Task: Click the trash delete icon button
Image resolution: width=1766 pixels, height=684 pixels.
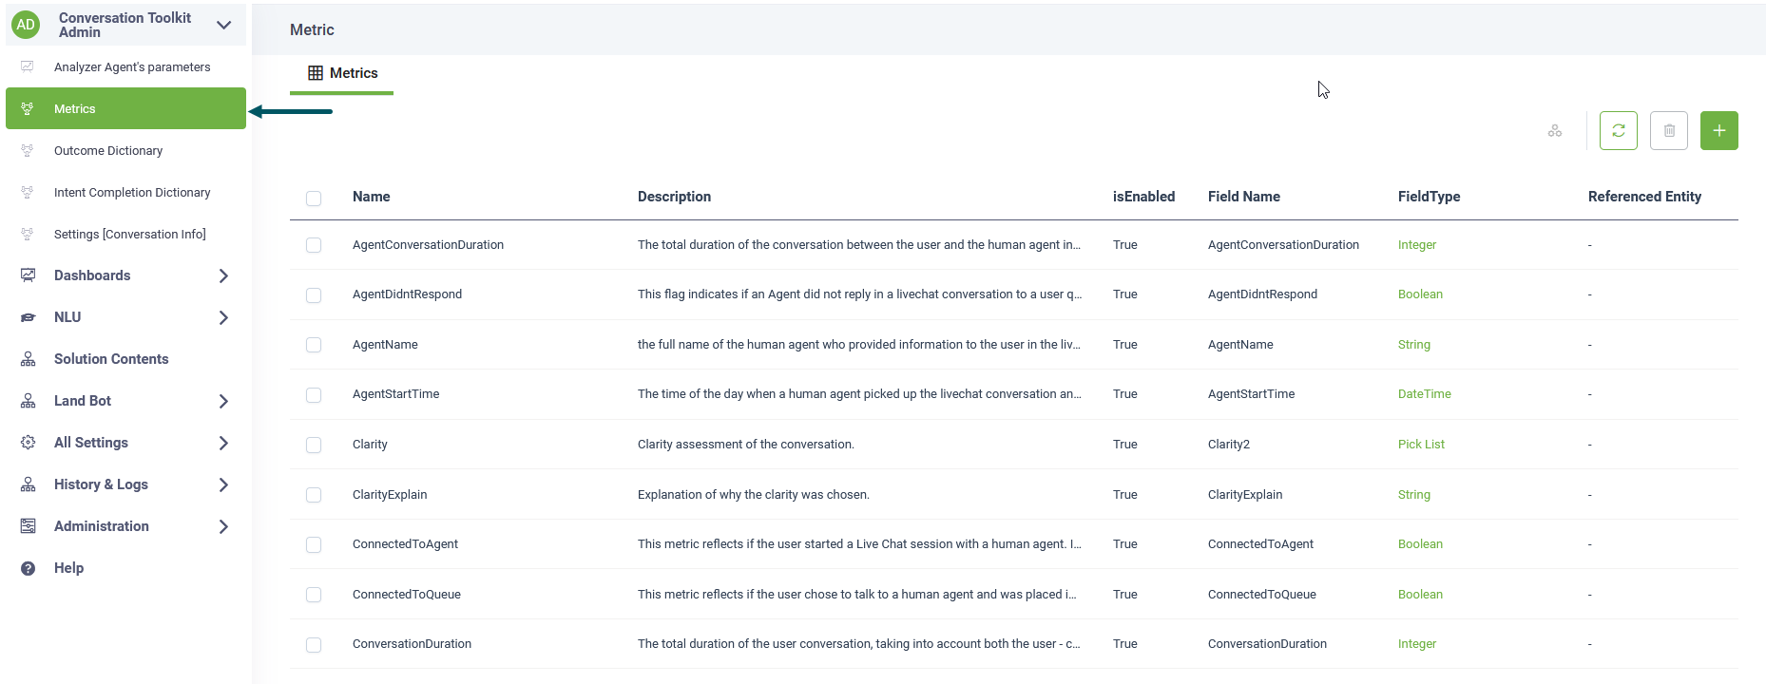Action: click(1668, 131)
